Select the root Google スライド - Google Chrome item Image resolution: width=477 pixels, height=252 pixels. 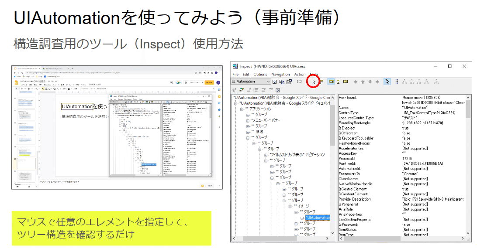pyautogui.click(x=281, y=98)
